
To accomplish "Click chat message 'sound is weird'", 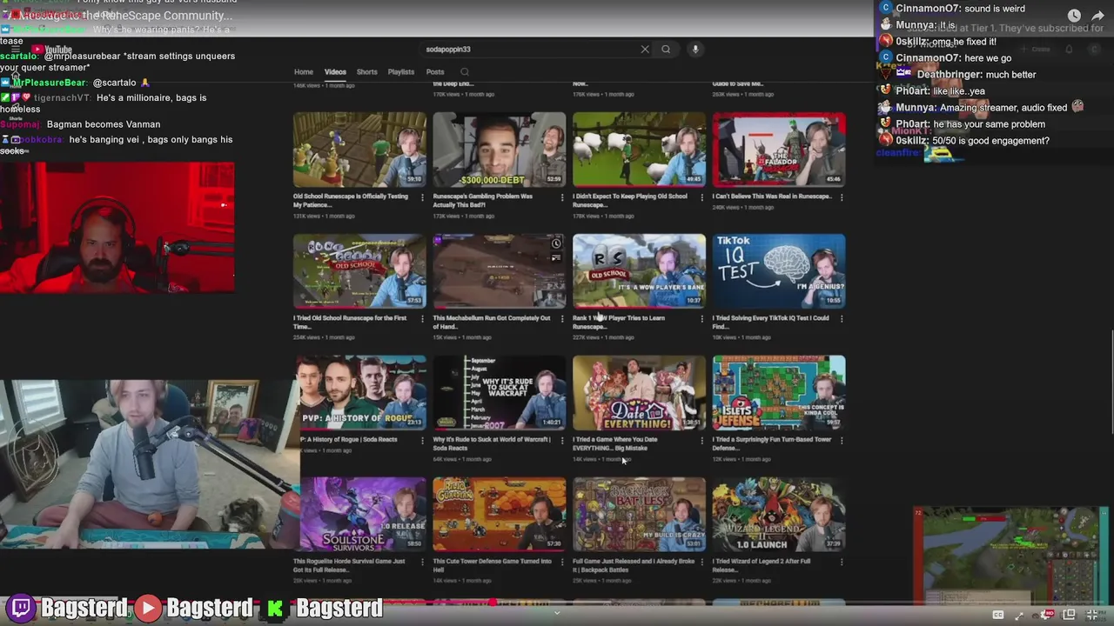I will [993, 9].
